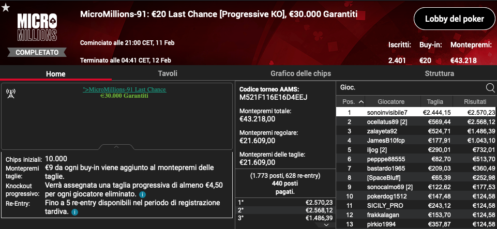Select the Home tab

pyautogui.click(x=56, y=74)
